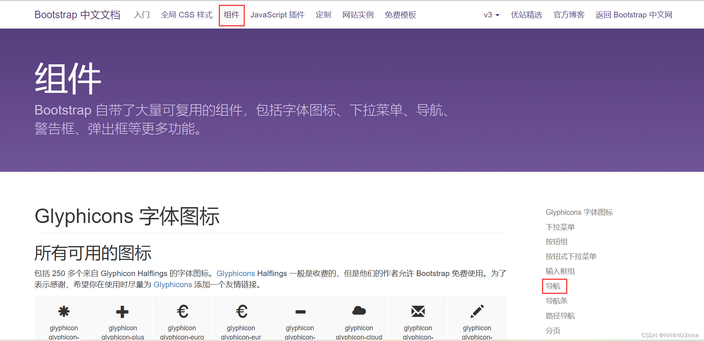Open the 网站实例 nav item
This screenshot has width=704, height=341.
tap(358, 15)
